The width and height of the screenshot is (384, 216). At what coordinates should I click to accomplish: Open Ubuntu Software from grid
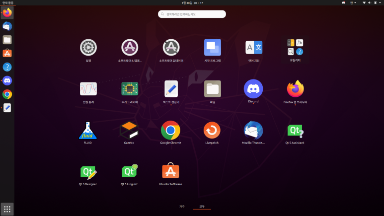pyautogui.click(x=171, y=171)
